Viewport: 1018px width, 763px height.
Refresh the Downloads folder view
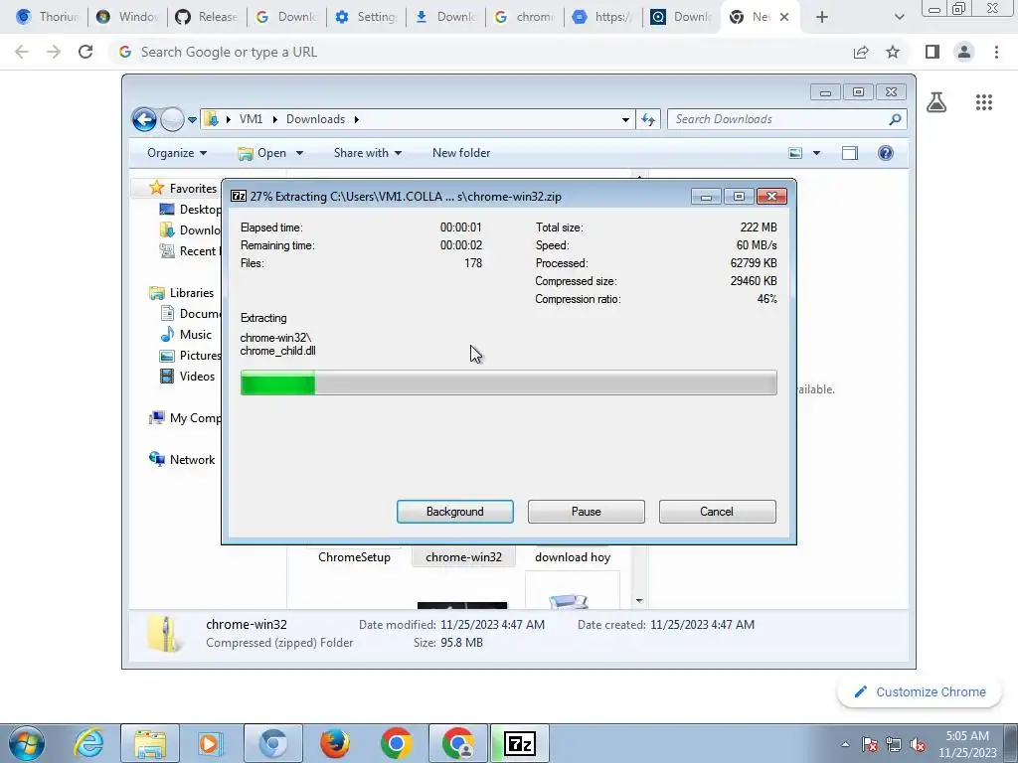click(648, 119)
